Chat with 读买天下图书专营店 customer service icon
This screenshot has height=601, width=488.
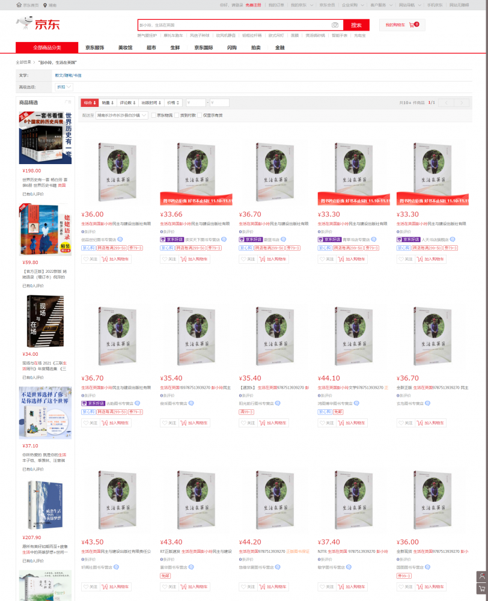click(224, 240)
